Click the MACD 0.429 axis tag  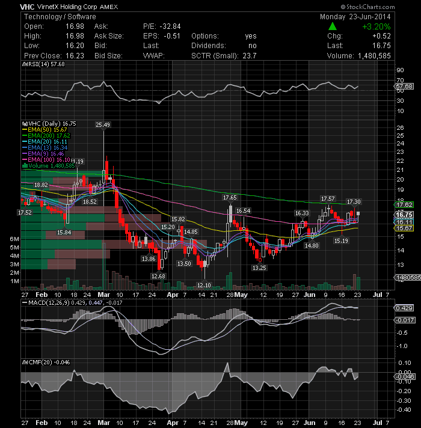pos(404,308)
